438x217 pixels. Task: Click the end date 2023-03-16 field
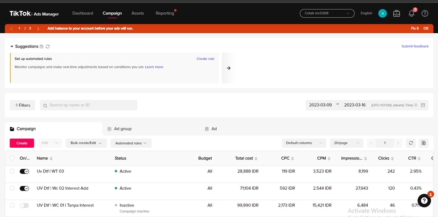[355, 105]
